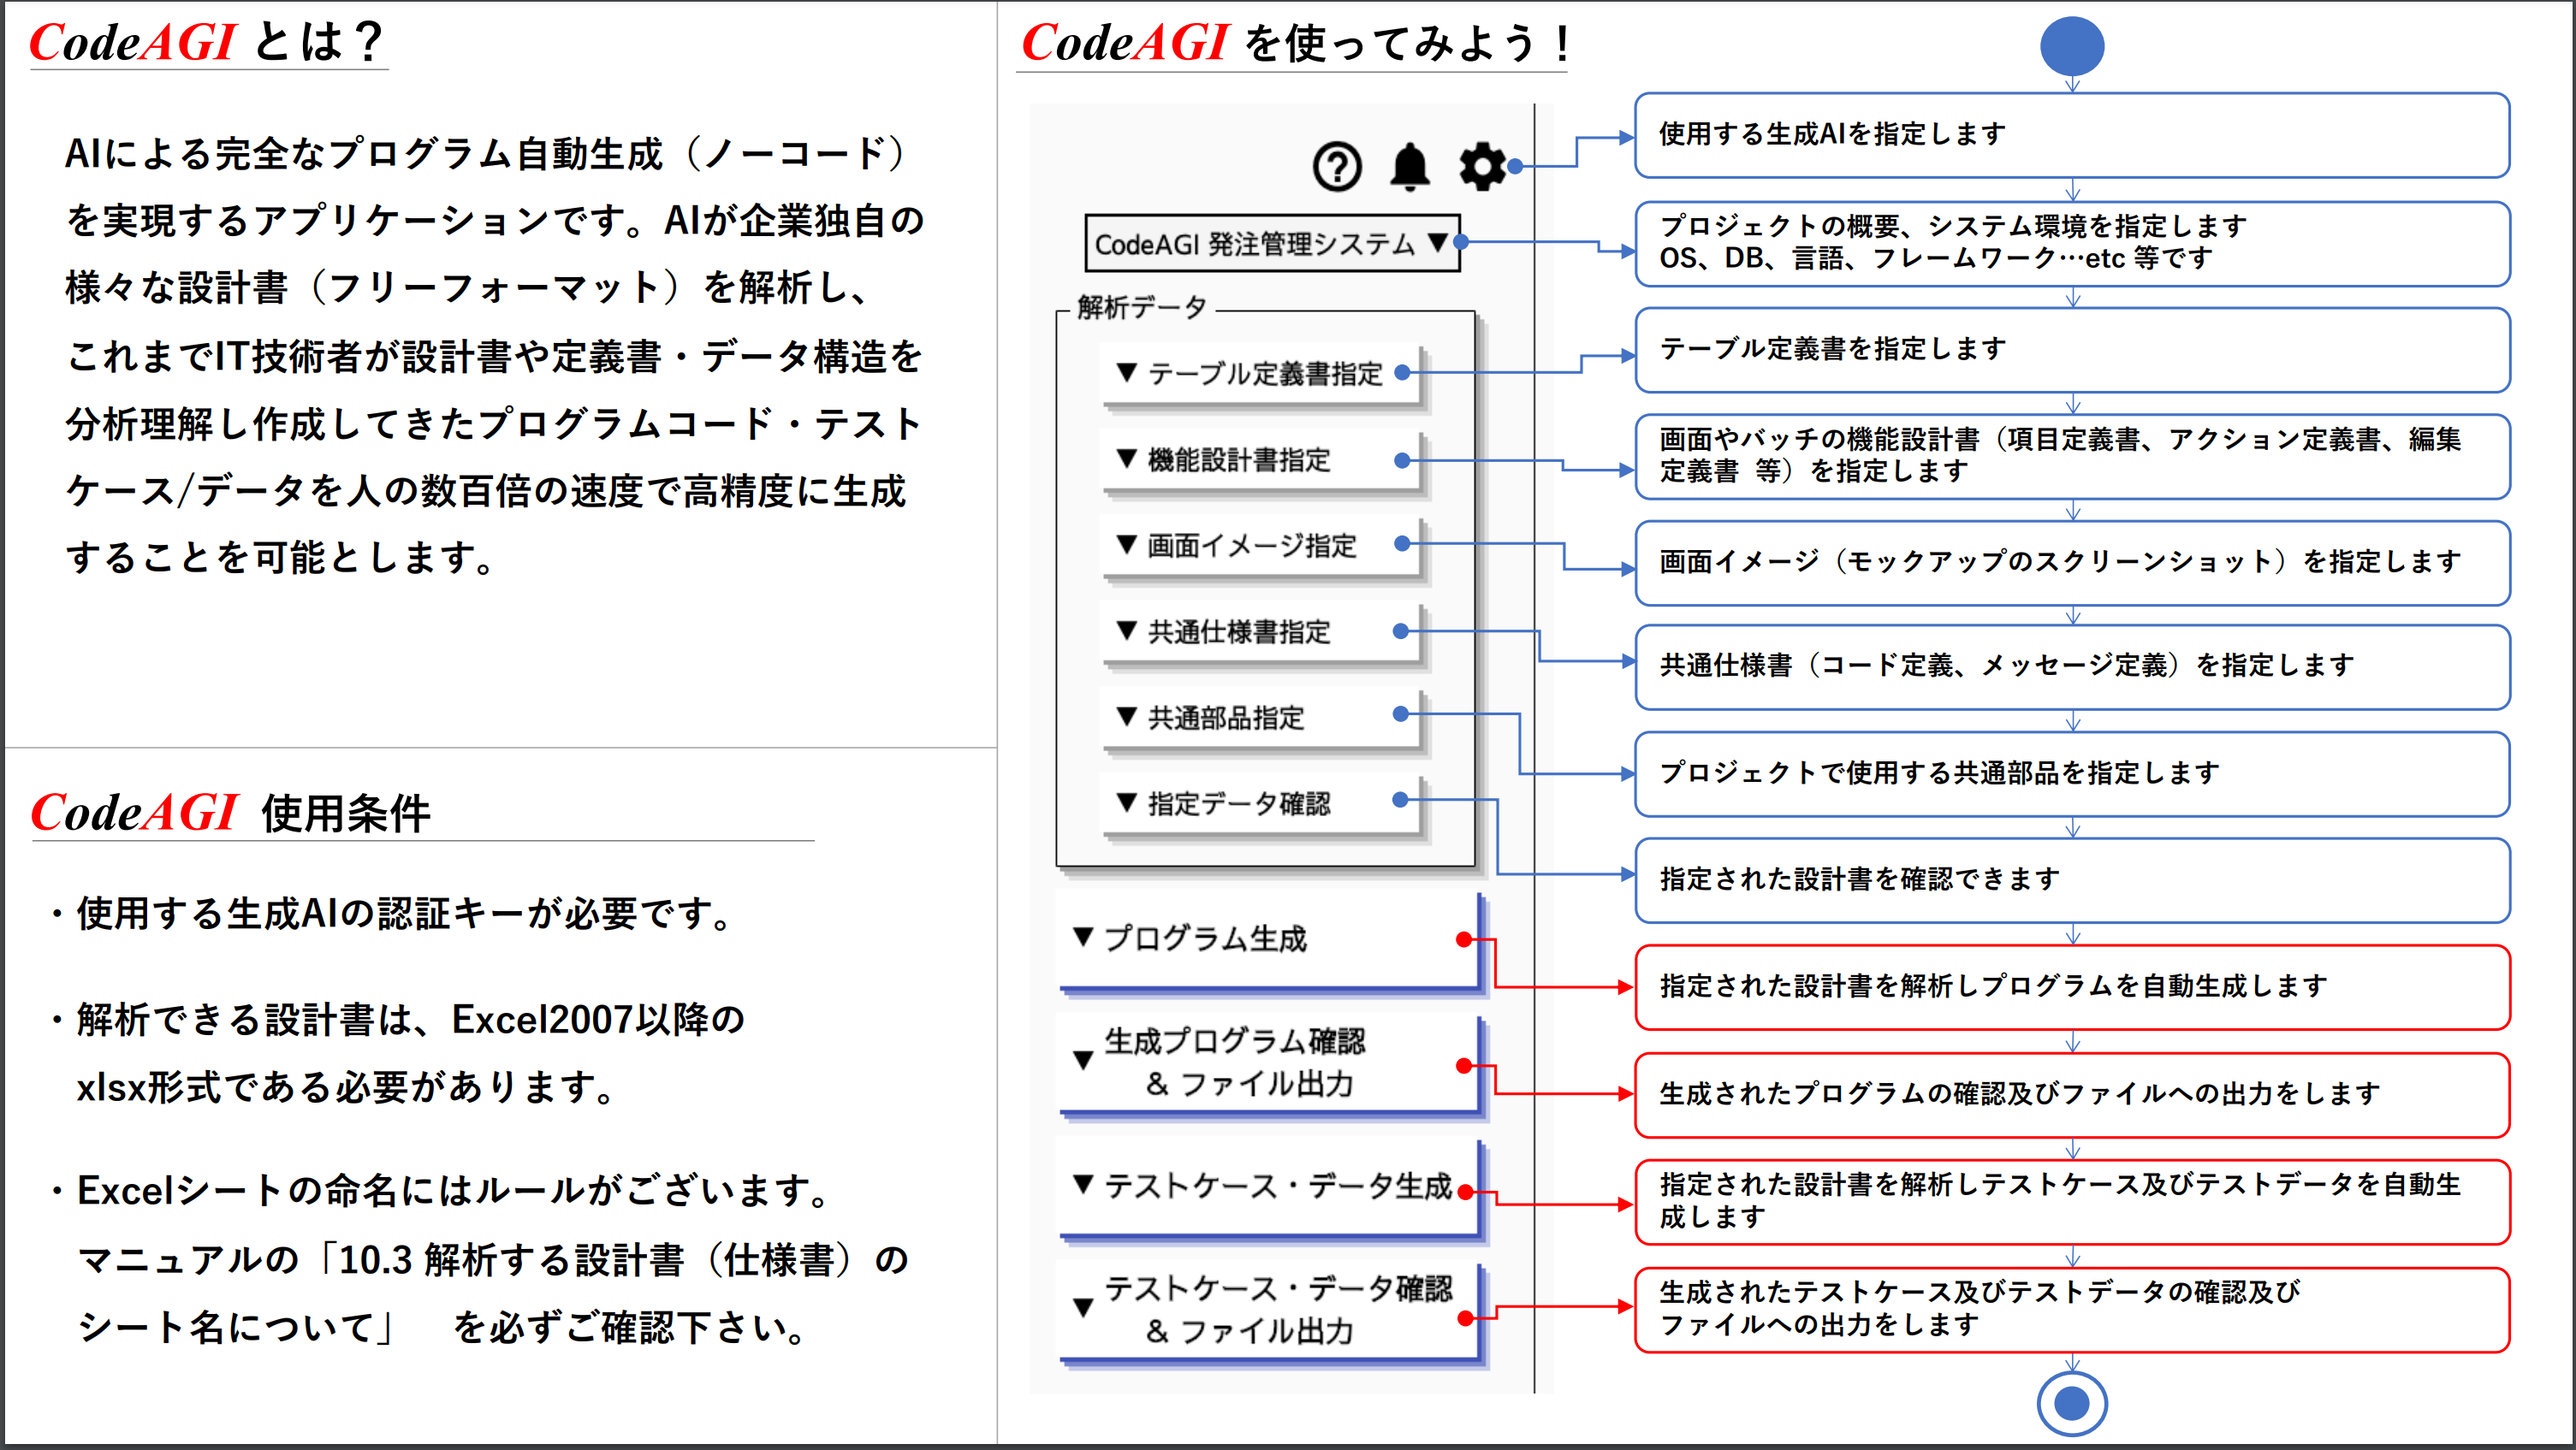This screenshot has width=2576, height=1450.
Task: Select the 使用する生成AIを指定します step box
Action: [2071, 135]
